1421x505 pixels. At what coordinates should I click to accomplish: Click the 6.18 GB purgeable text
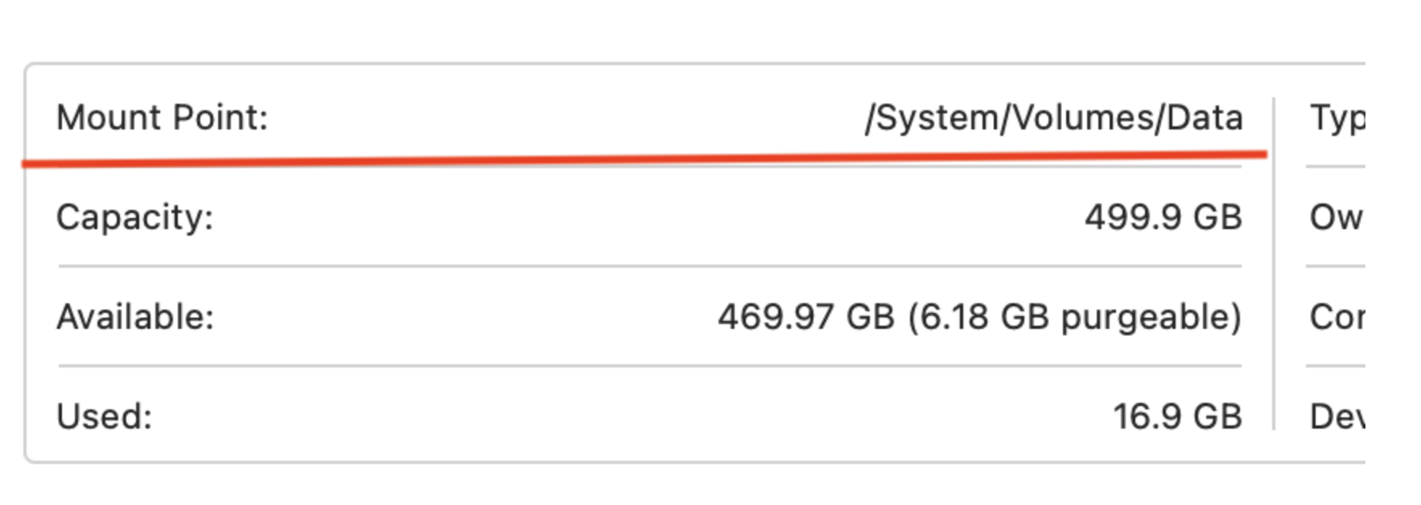click(x=1074, y=317)
